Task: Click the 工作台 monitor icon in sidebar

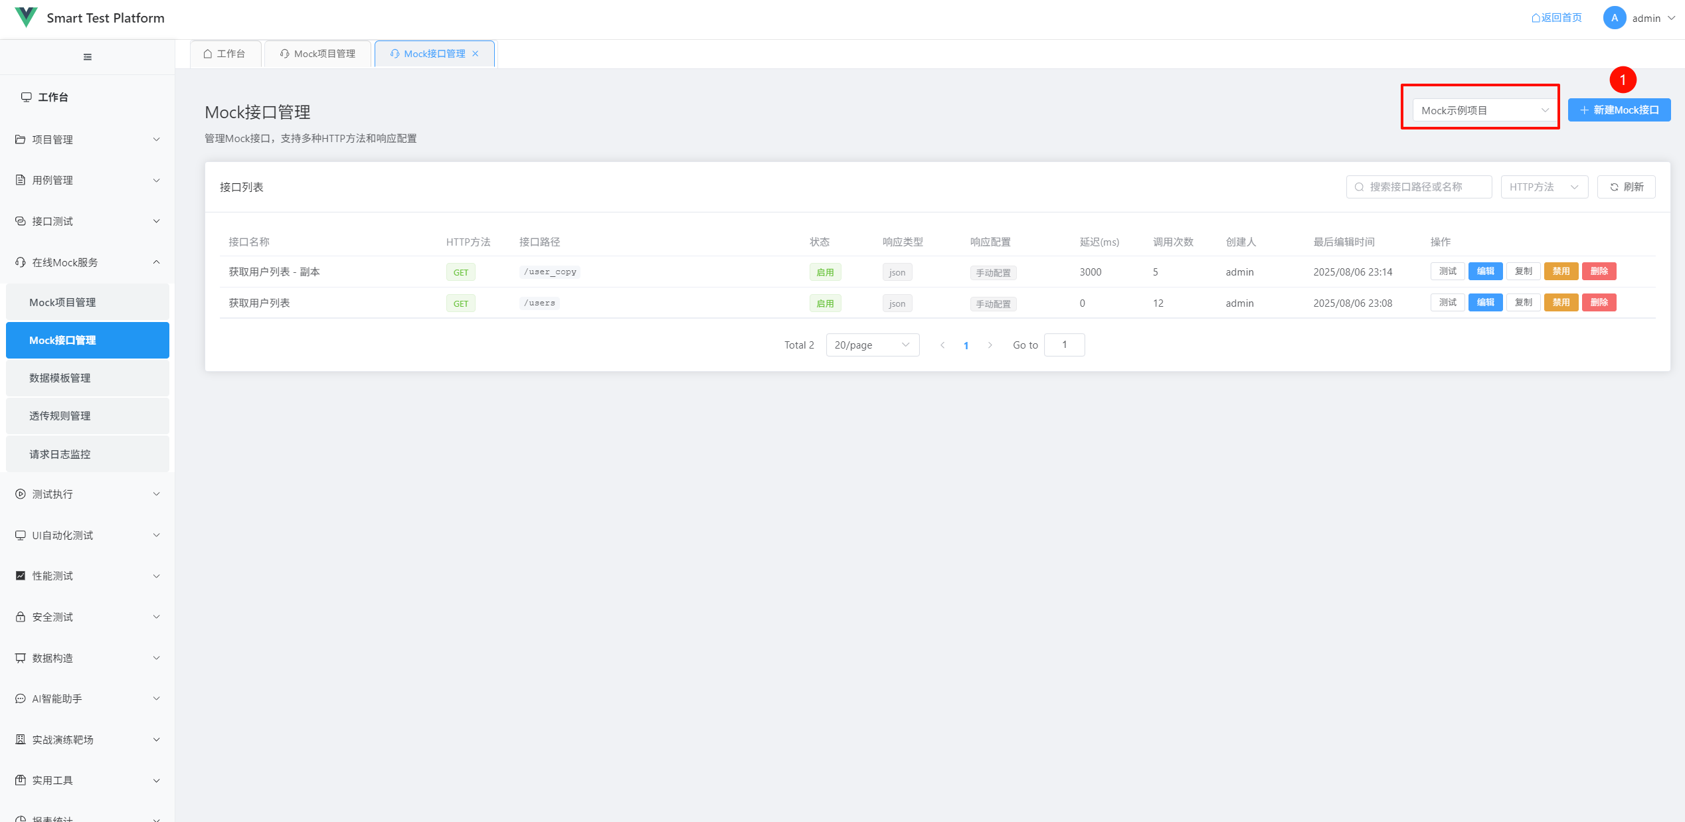Action: tap(26, 97)
